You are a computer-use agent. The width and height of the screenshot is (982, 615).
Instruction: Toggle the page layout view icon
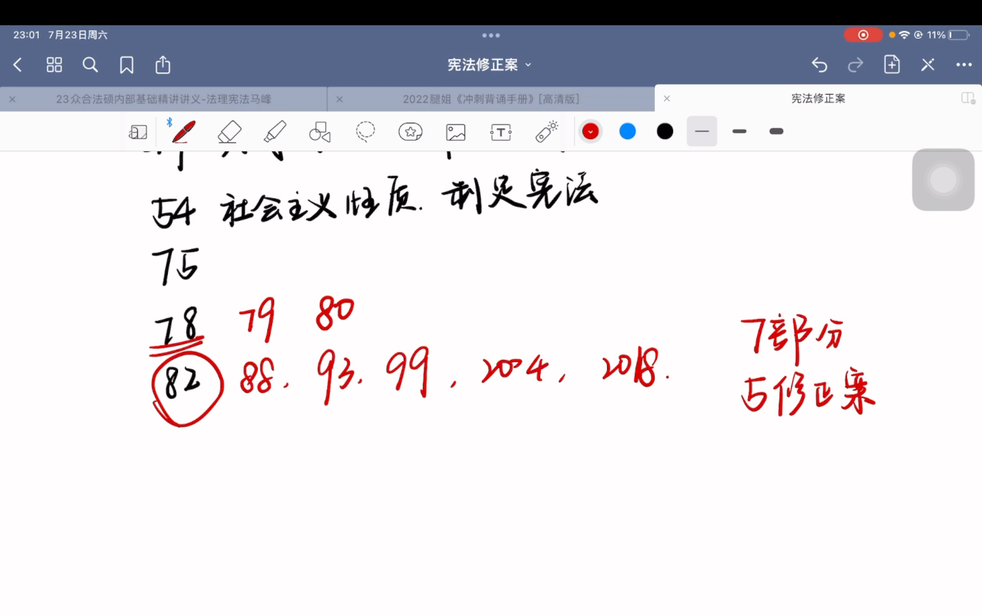click(54, 64)
